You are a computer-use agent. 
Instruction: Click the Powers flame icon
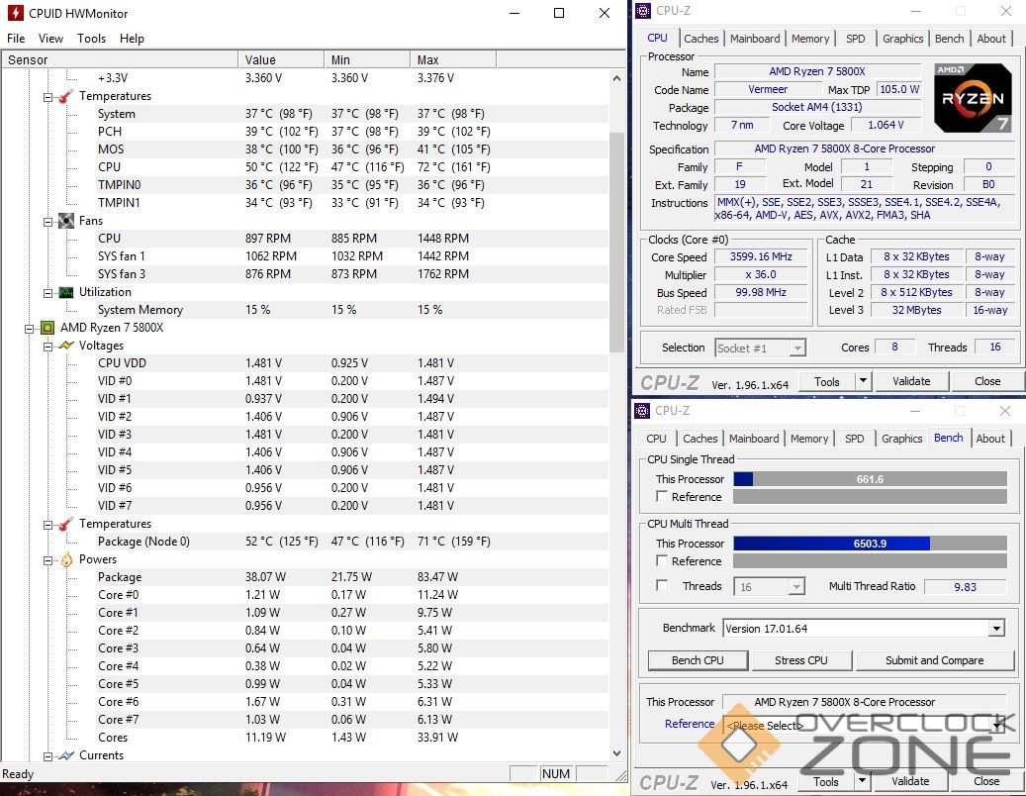(65, 559)
